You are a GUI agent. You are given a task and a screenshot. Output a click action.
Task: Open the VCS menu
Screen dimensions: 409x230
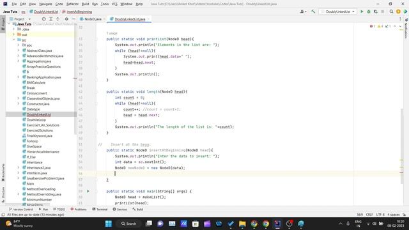click(x=114, y=4)
